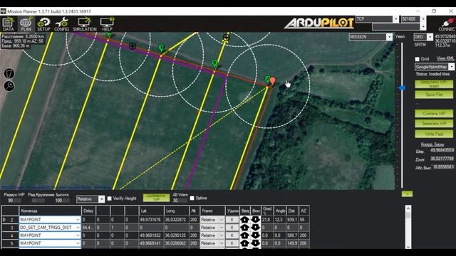Click the black plus midpoint marker near the top edge of the map
Image resolution: width=456 pixels, height=256 pixels.
(x=226, y=38)
